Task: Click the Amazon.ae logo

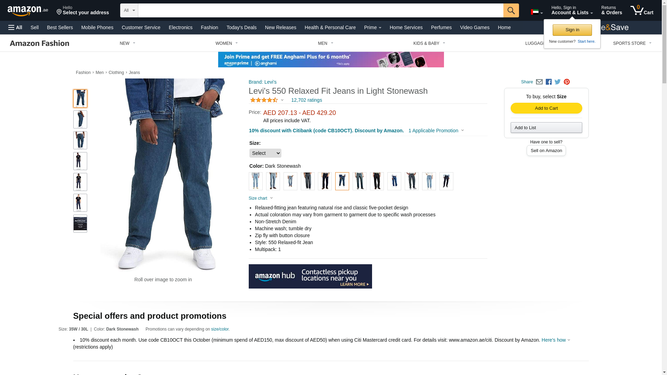Action: [28, 11]
